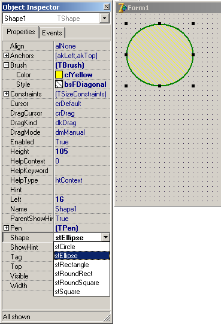Select the crDrag DragCursor value
This screenshot has height=324, width=221.
click(65, 113)
